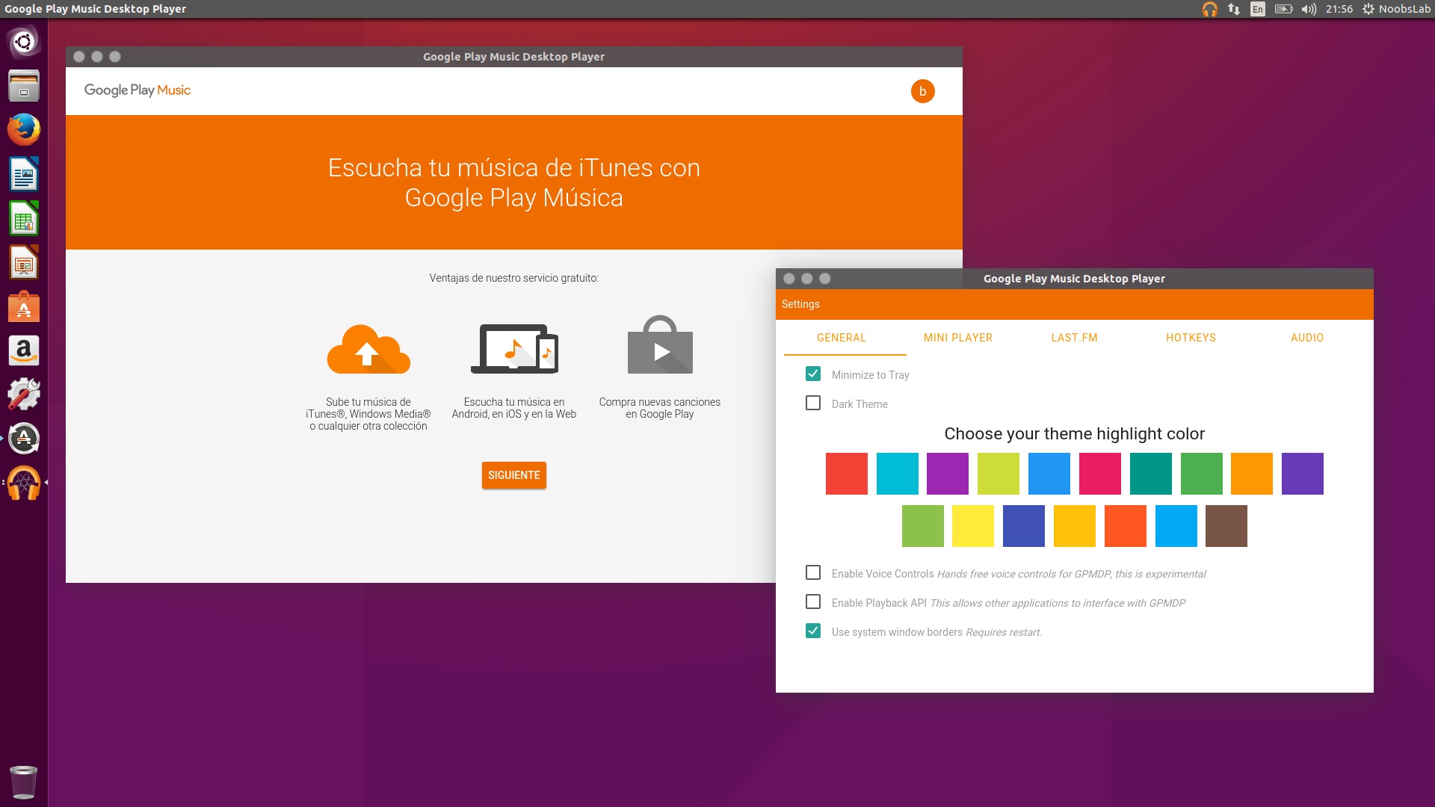Viewport: 1435px width, 807px height.
Task: Open System Settings wrench icon
Action: click(24, 395)
